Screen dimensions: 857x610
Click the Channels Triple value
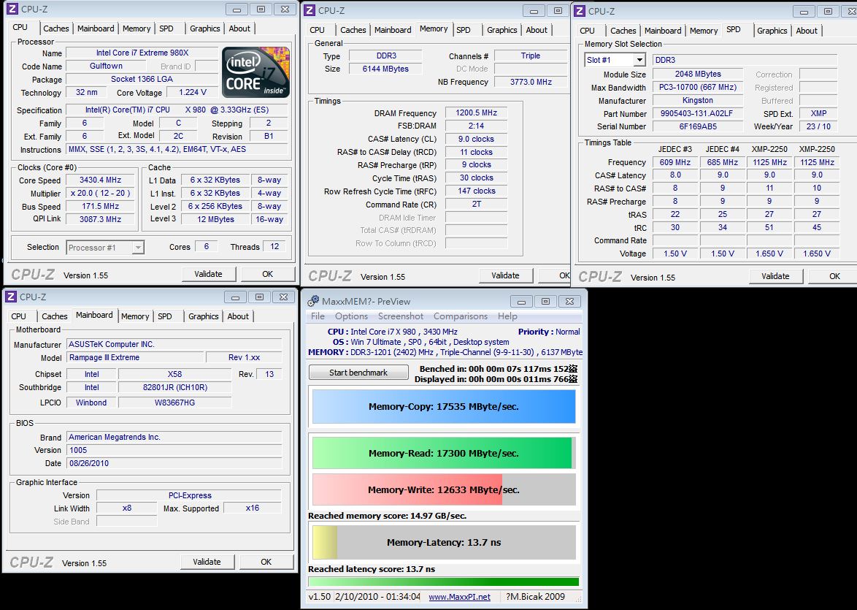[530, 56]
